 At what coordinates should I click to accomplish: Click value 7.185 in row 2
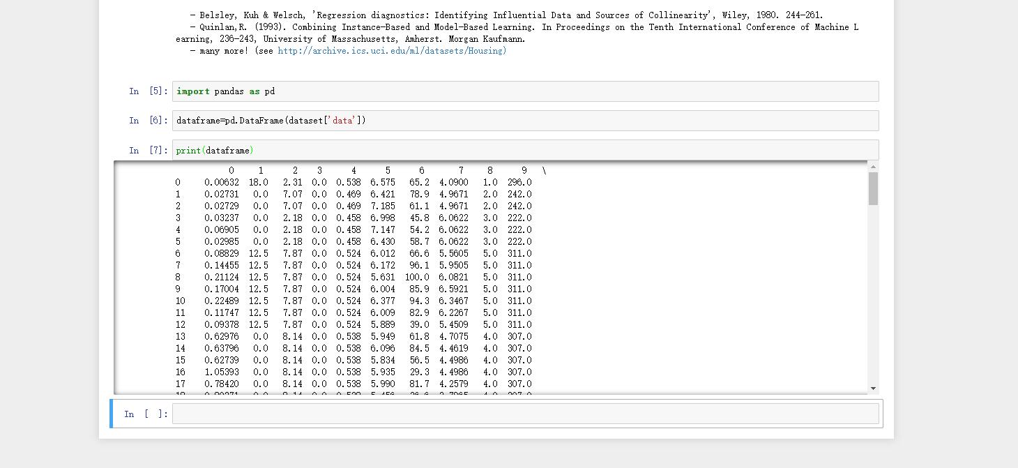pos(383,206)
